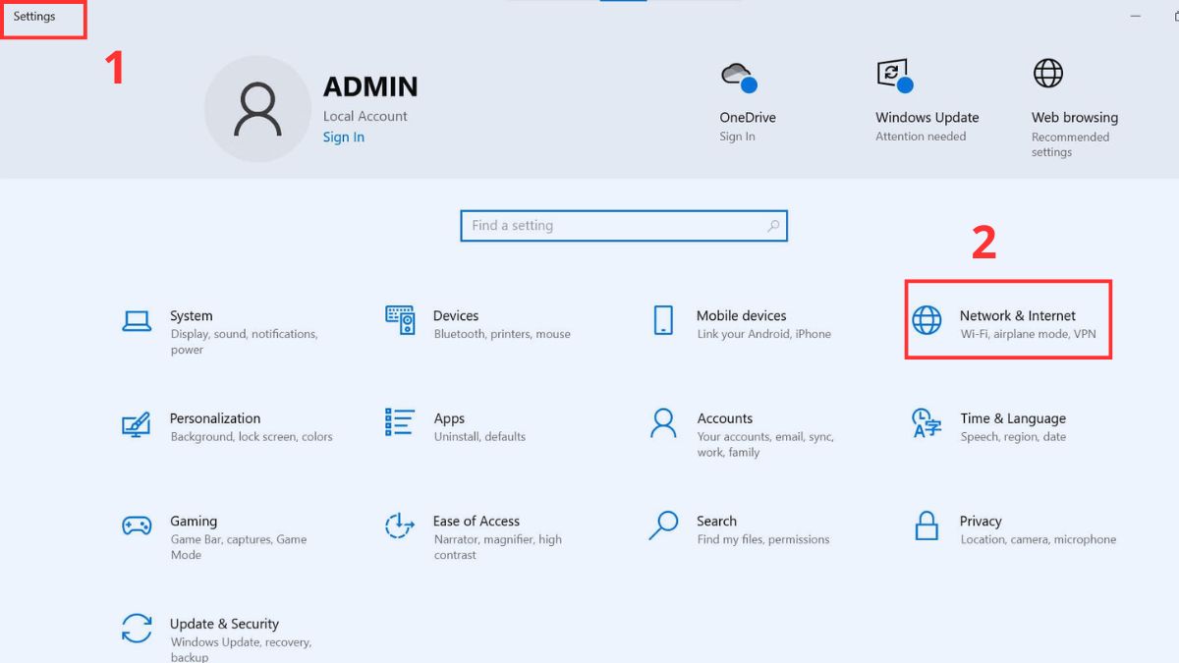Click 'Uninstall, defaults' description

point(479,437)
